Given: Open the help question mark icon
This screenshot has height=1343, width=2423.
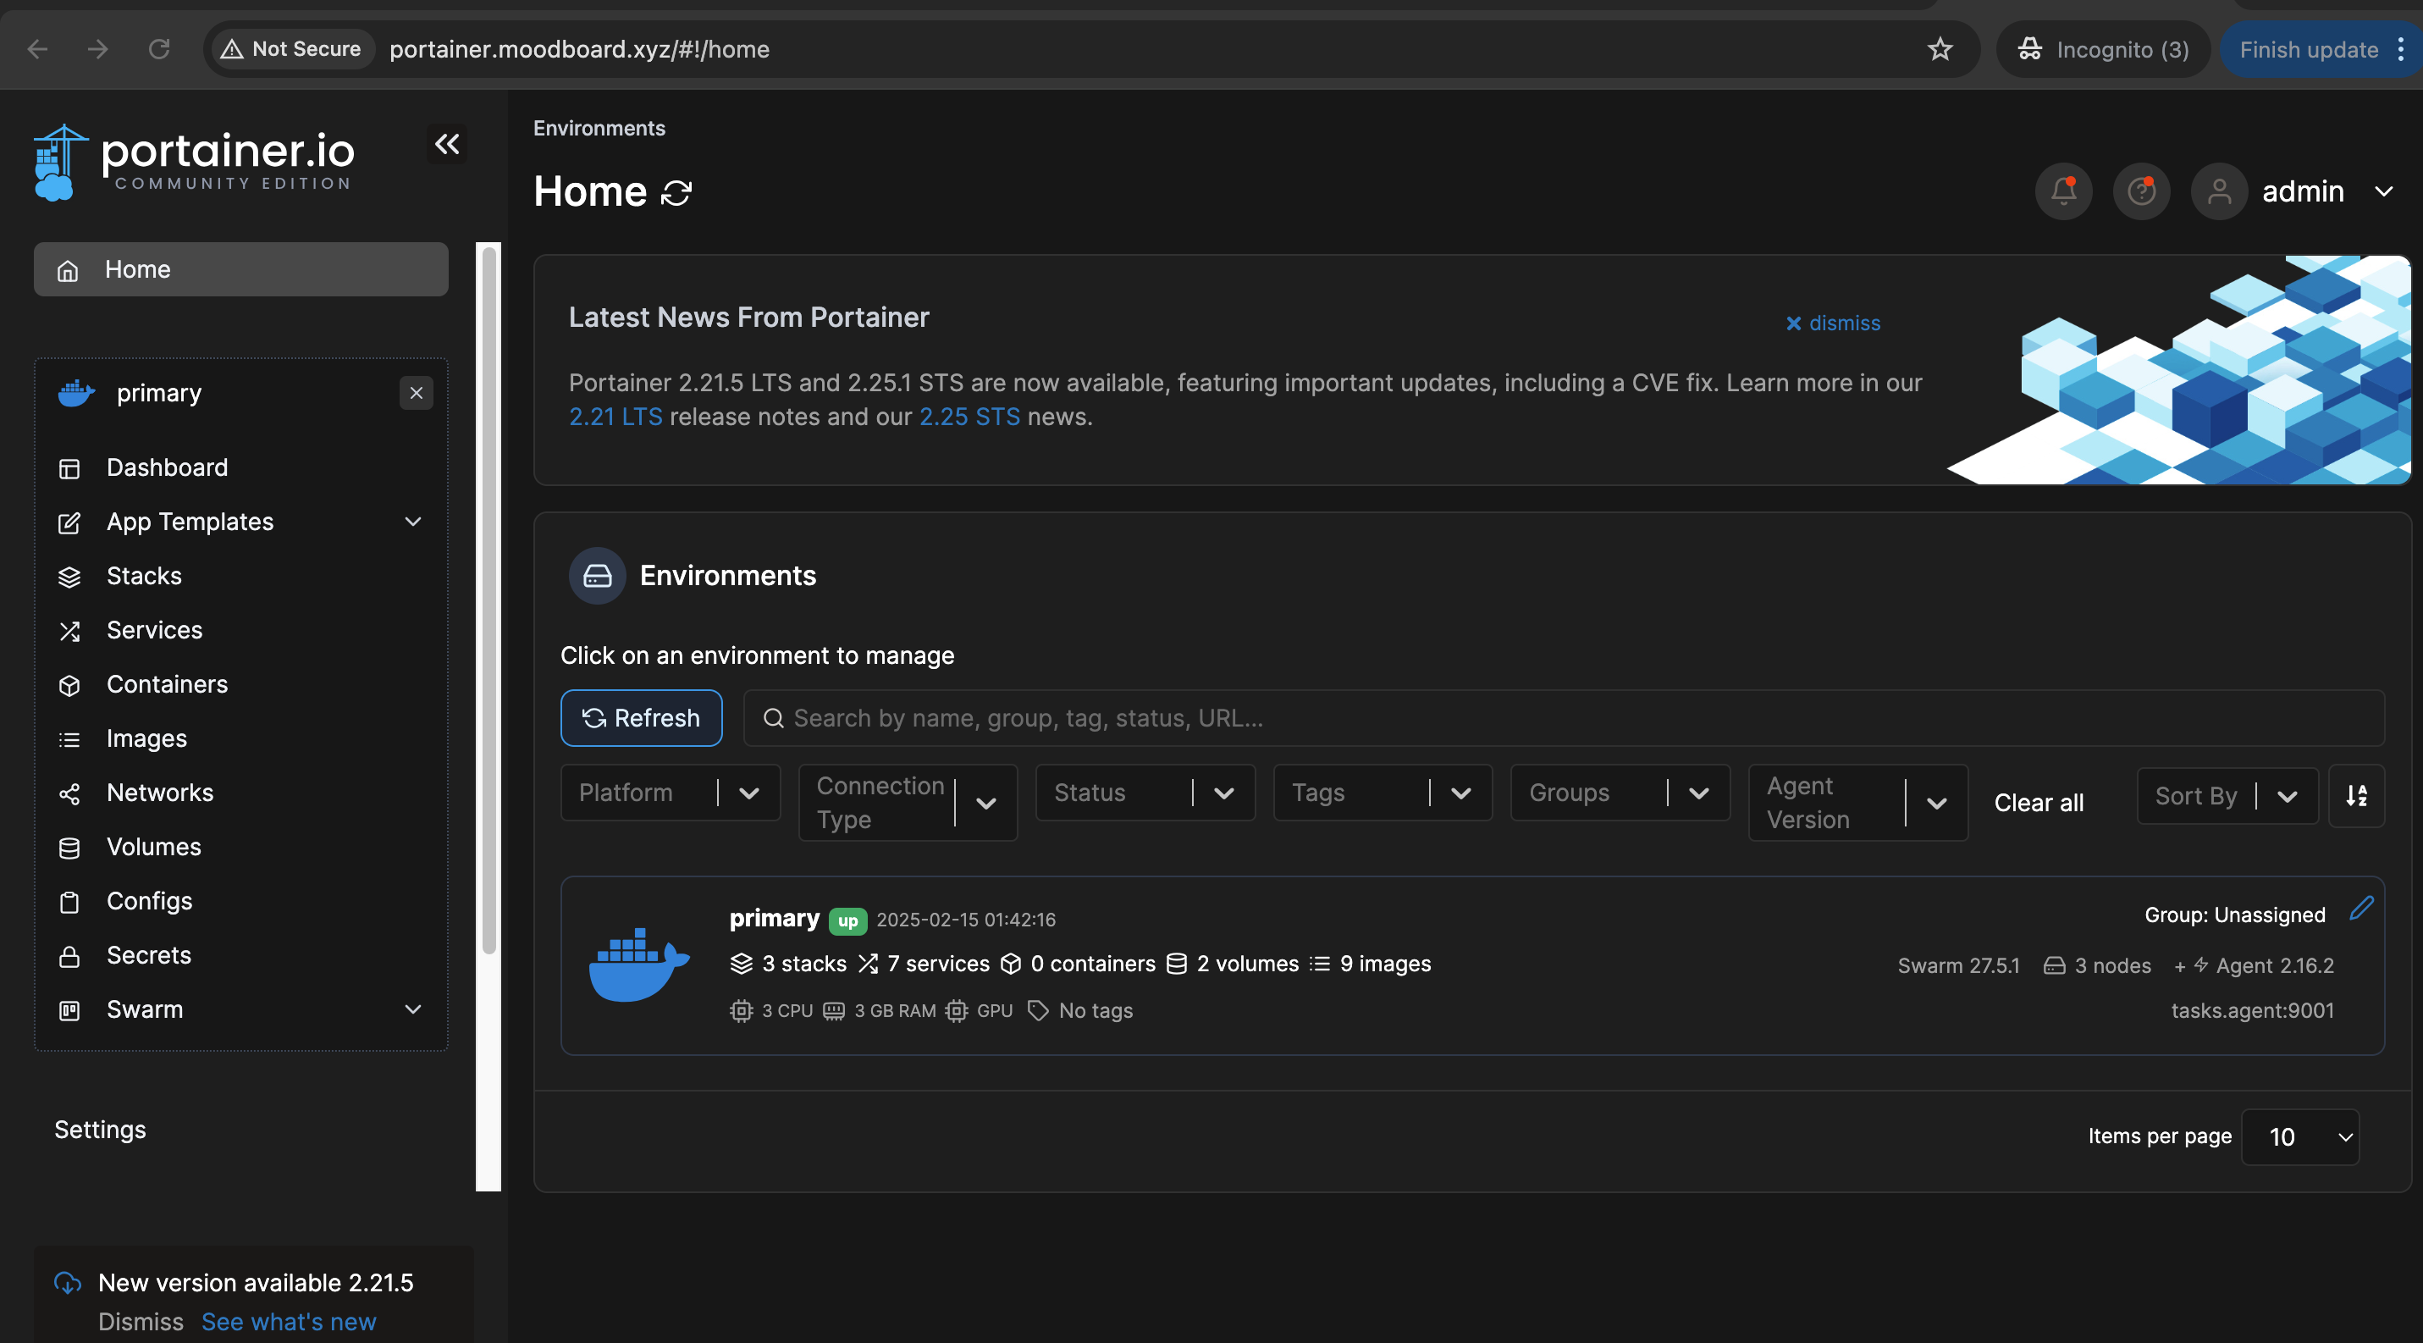Looking at the screenshot, I should [2141, 191].
